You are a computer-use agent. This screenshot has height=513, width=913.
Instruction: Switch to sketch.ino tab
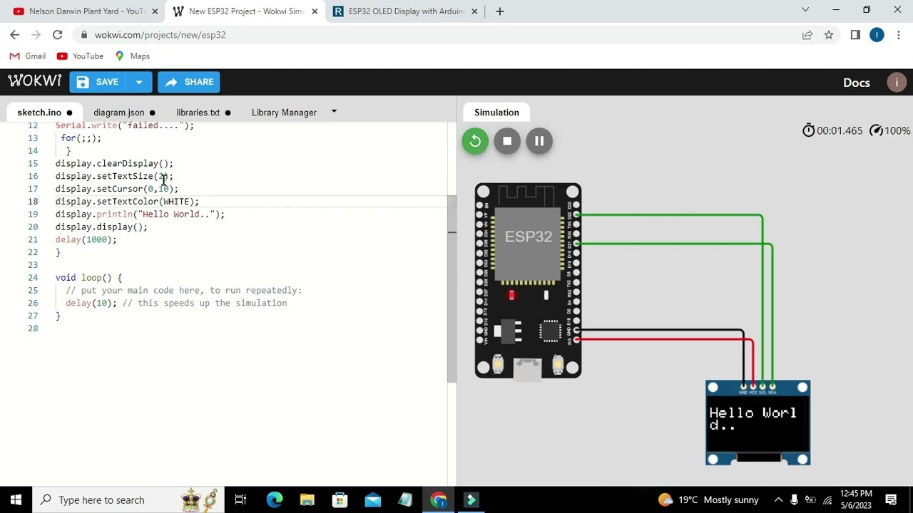[44, 113]
